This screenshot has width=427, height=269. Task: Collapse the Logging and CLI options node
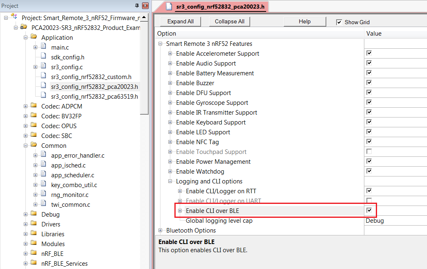point(170,181)
